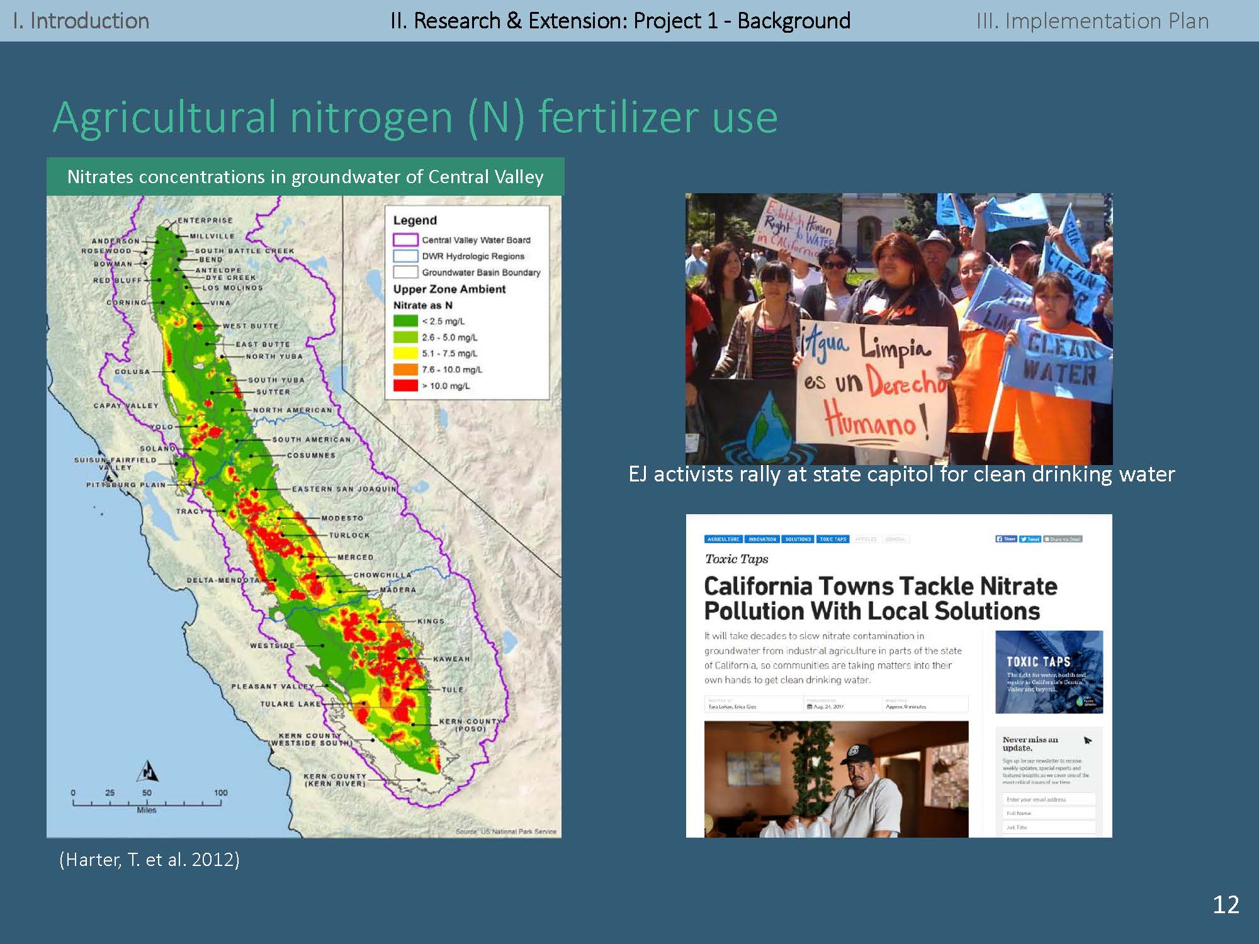Click the Share via Email button

click(x=1063, y=539)
